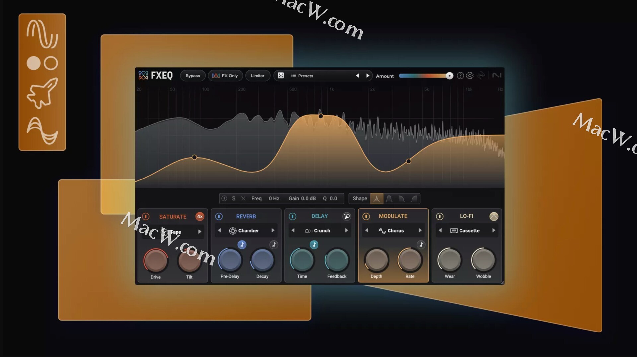Toggle the band enable power icon
This screenshot has width=637, height=357.
pyautogui.click(x=224, y=198)
